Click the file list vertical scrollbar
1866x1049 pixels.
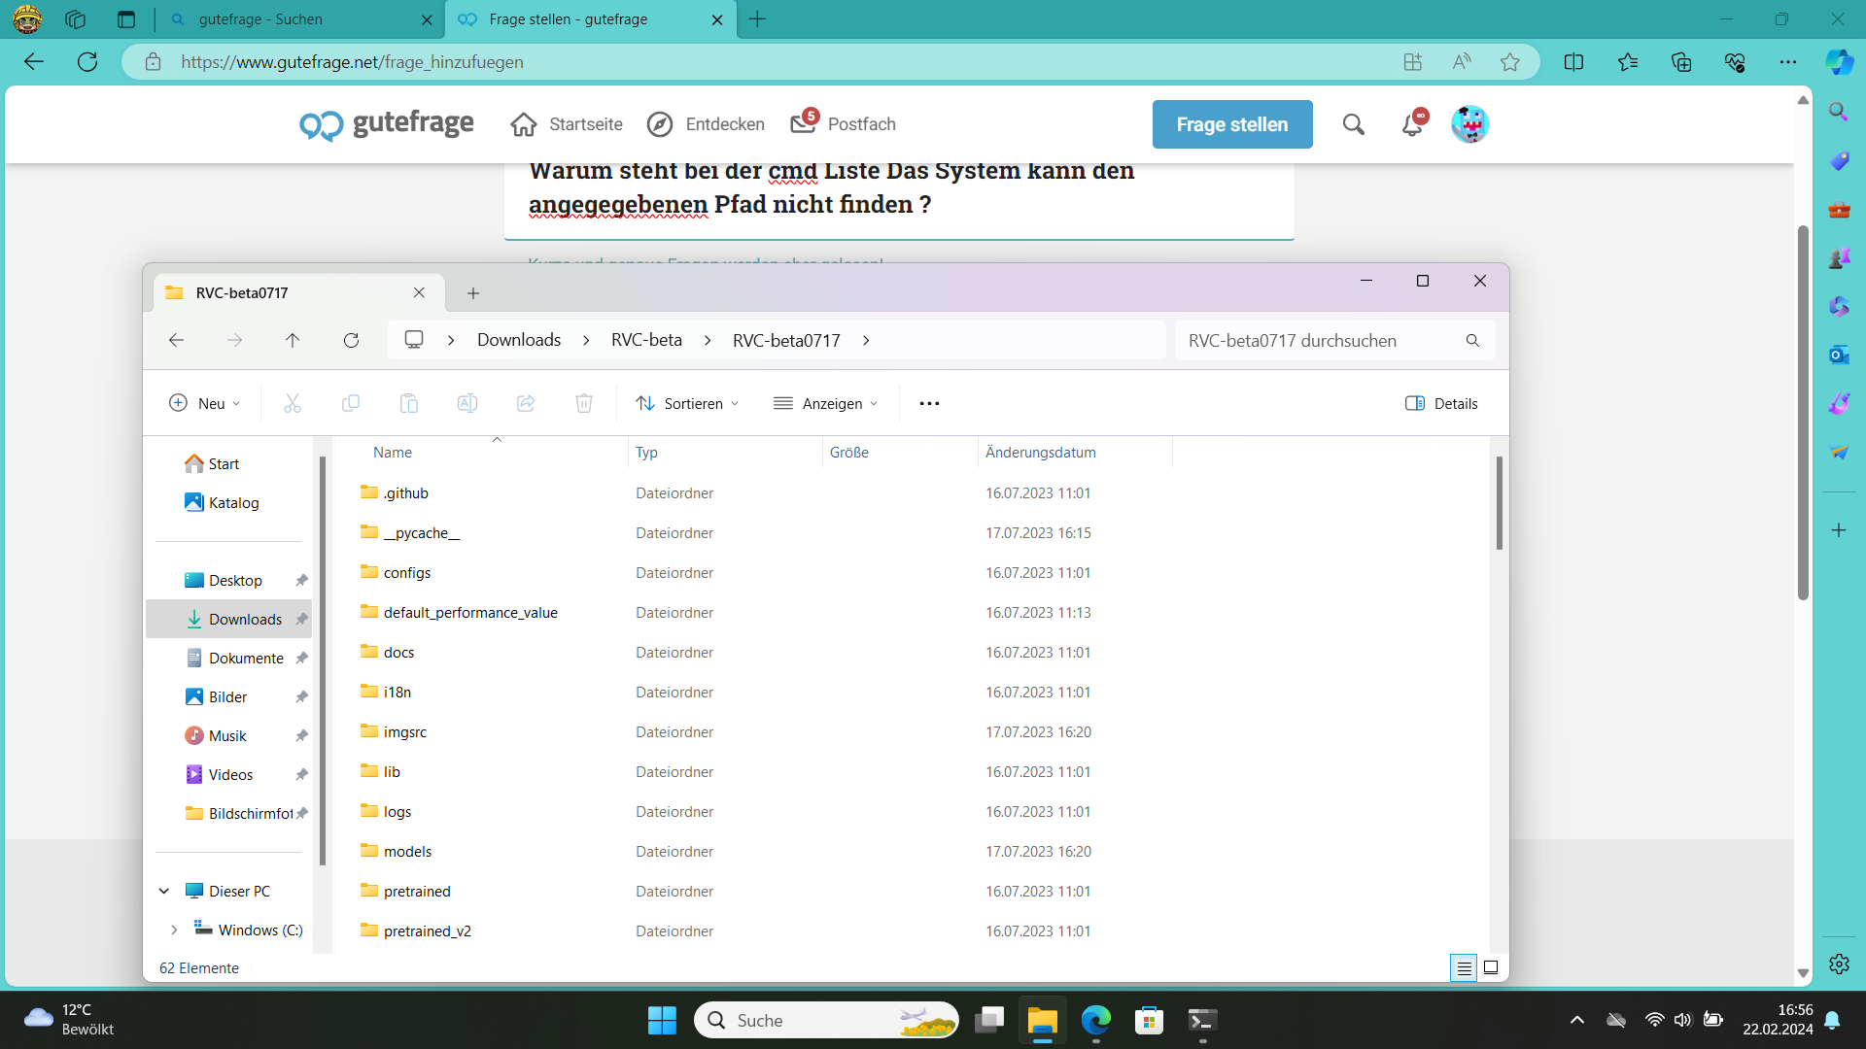point(1499,503)
